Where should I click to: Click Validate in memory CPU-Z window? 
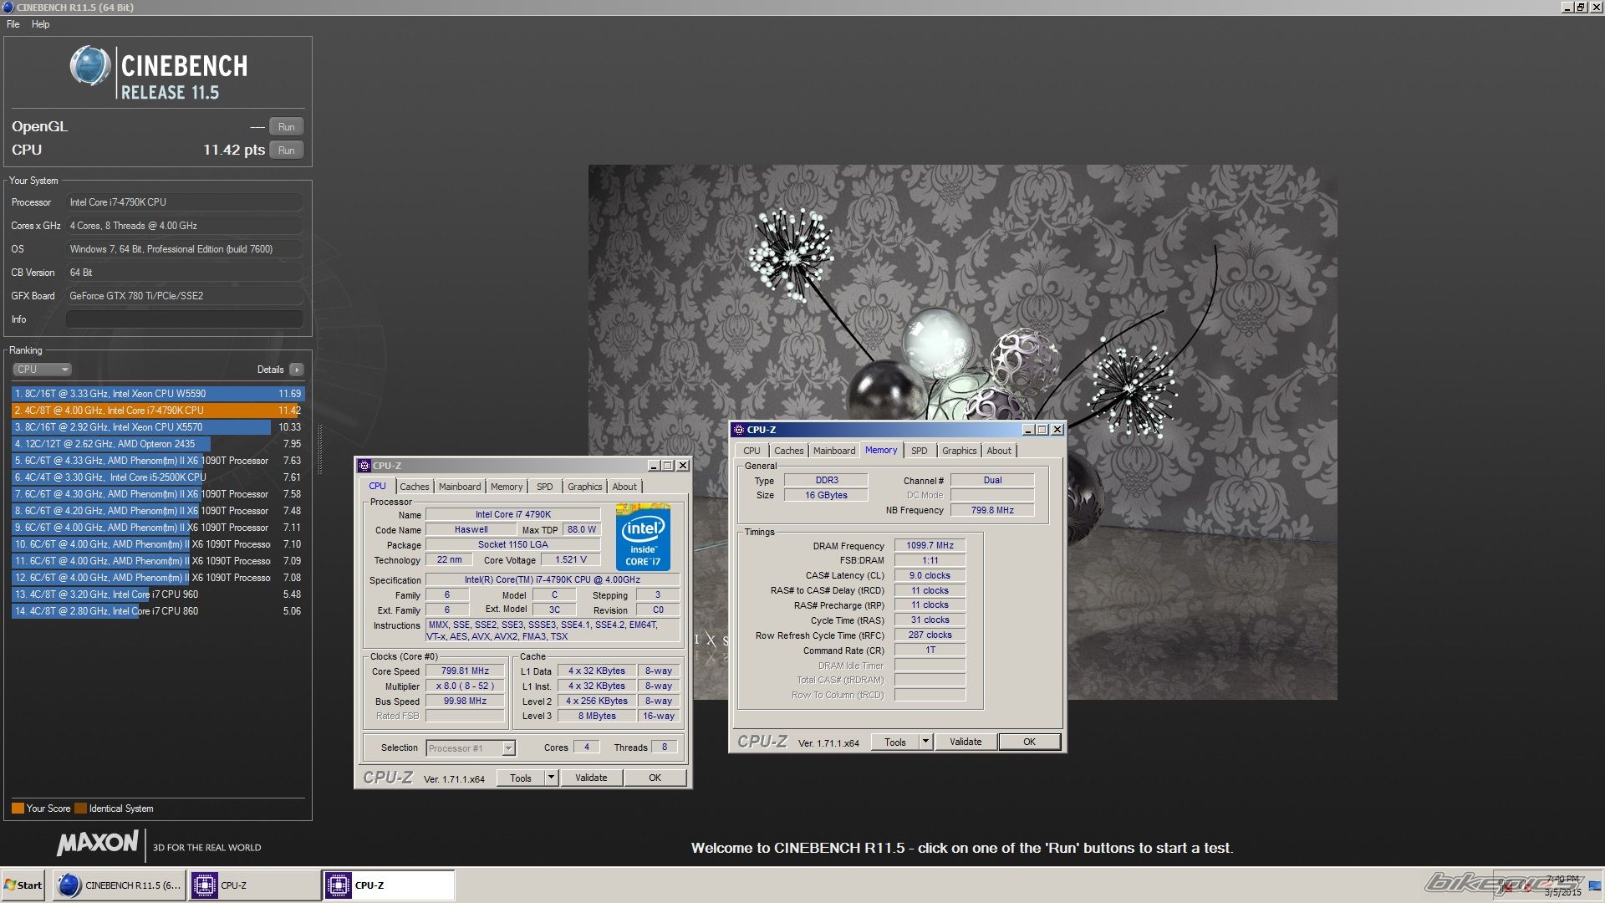point(966,742)
